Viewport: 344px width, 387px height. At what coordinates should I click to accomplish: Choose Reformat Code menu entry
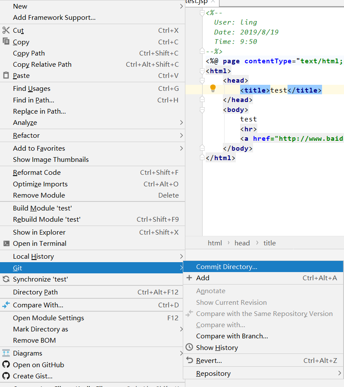[x=37, y=173]
